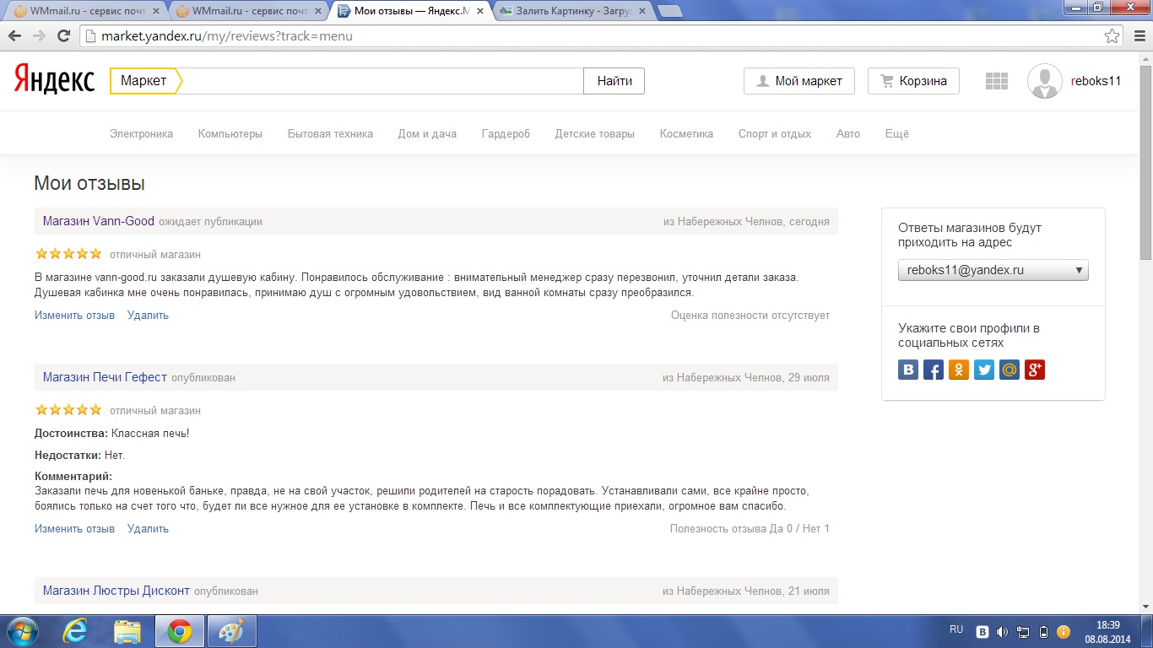Go to Дом и дача category
This screenshot has height=648, width=1153.
(x=427, y=133)
